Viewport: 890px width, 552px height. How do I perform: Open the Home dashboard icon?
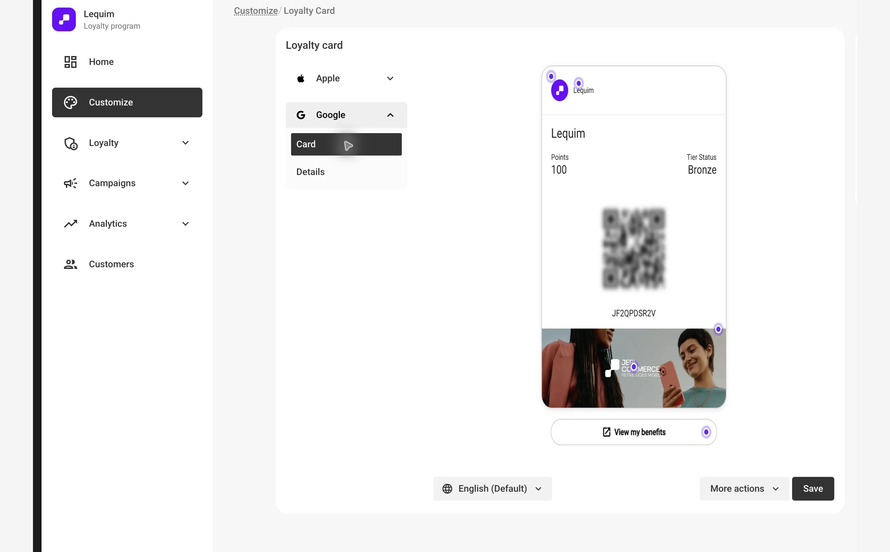71,62
